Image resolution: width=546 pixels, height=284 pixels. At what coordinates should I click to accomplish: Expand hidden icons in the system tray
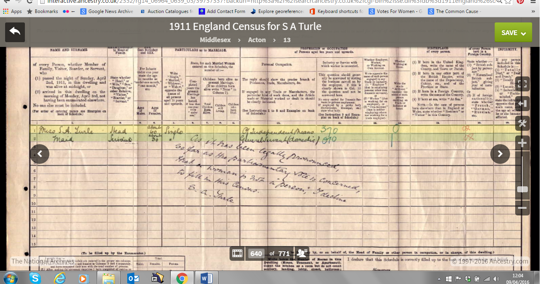click(x=439, y=278)
